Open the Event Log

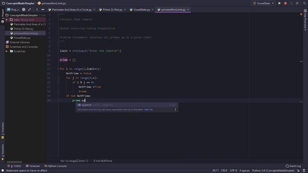pos(293,166)
